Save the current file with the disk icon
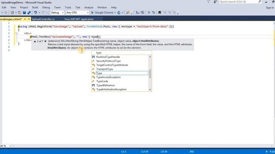The image size is (275, 154). tap(24, 12)
